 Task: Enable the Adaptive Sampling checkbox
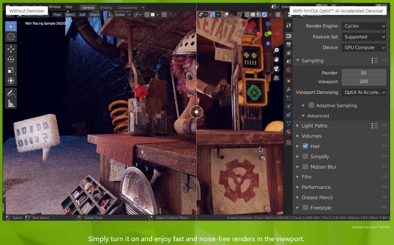[x=311, y=105]
